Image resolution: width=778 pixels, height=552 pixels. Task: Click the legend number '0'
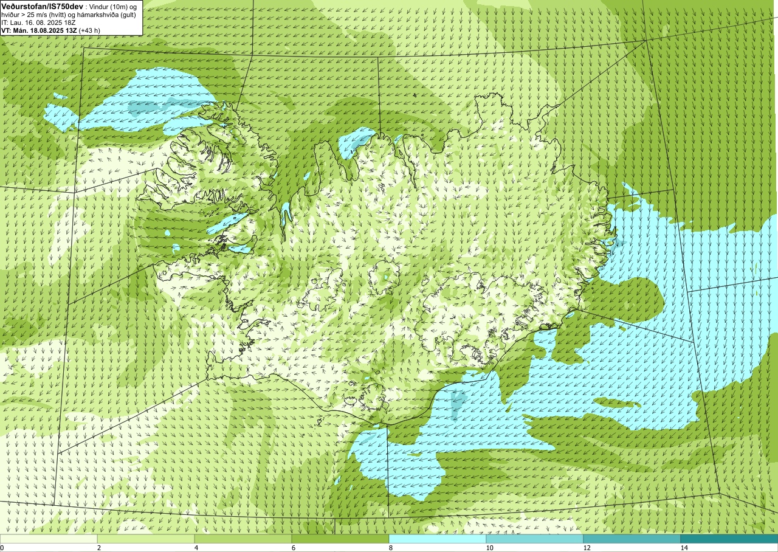point(2,548)
